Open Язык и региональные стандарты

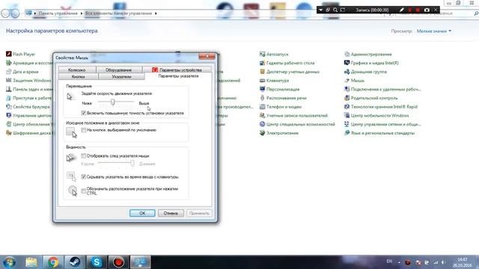(379, 133)
